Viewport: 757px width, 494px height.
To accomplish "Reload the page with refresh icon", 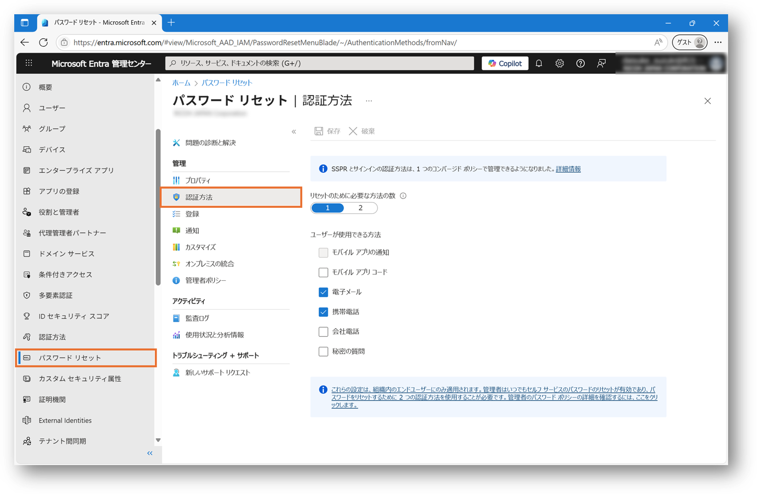I will click(43, 42).
